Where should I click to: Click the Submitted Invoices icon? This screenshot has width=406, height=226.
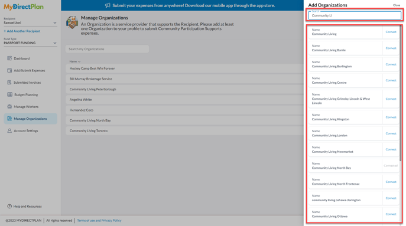tap(9, 83)
